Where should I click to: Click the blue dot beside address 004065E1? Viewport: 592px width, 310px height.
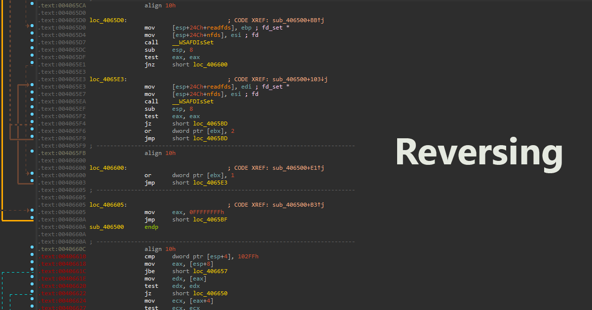(x=32, y=64)
